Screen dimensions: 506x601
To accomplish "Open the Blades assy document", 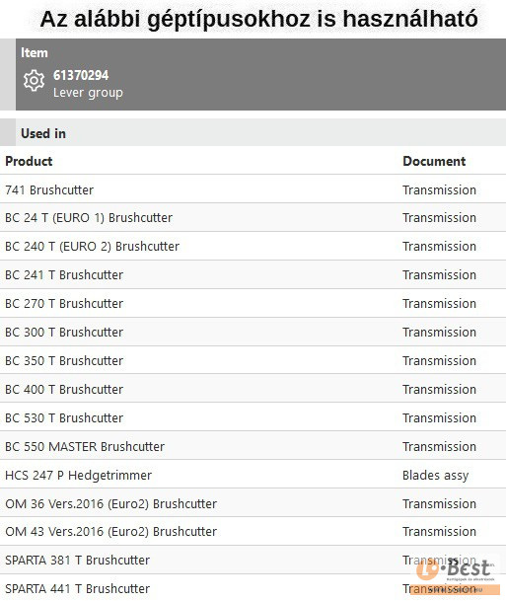I will point(436,476).
